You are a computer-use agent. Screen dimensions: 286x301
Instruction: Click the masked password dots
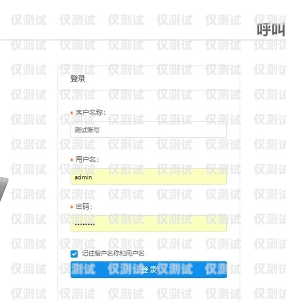(x=85, y=224)
